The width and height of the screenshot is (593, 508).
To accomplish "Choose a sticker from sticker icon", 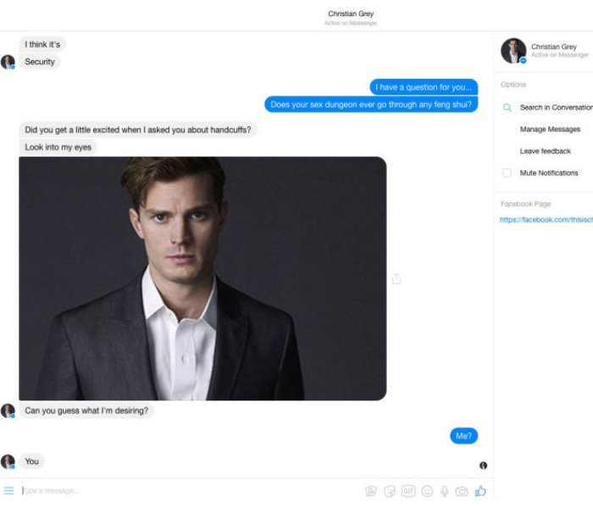I will tap(390, 491).
